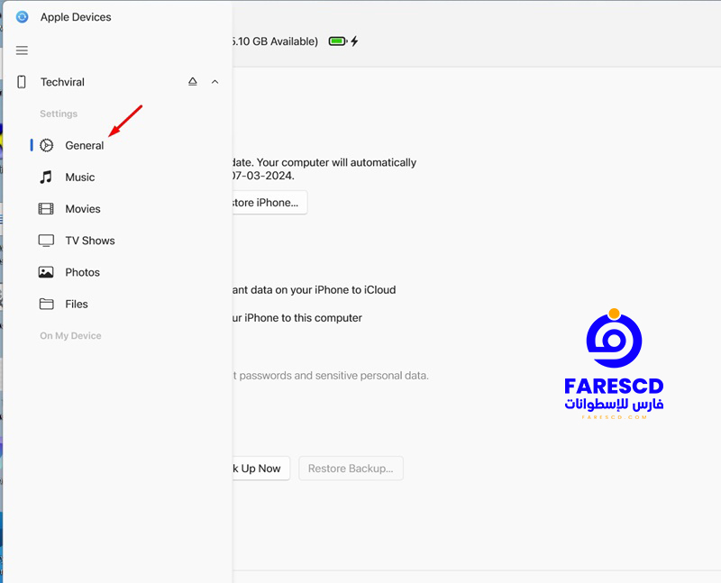Viewport: 721px width, 583px height.
Task: Toggle the hamburger navigation menu
Action: (22, 50)
